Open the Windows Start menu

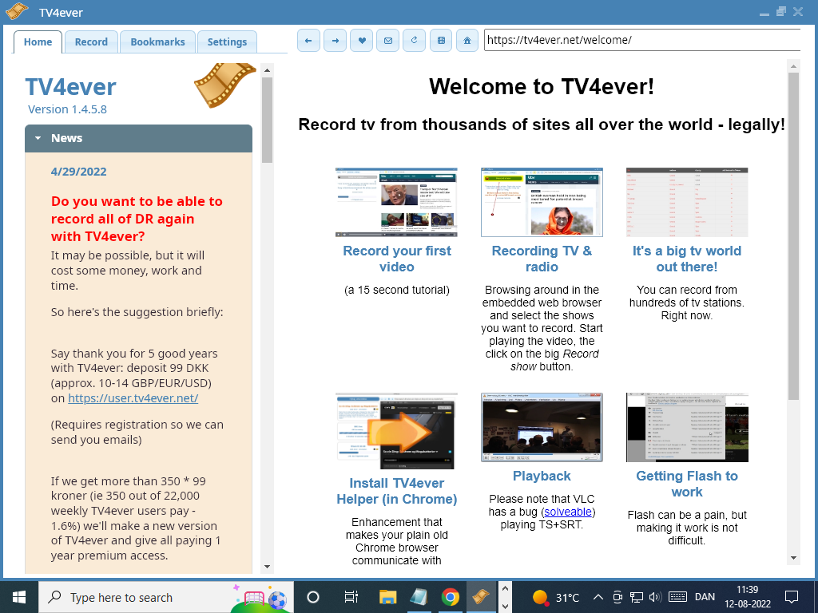click(19, 597)
